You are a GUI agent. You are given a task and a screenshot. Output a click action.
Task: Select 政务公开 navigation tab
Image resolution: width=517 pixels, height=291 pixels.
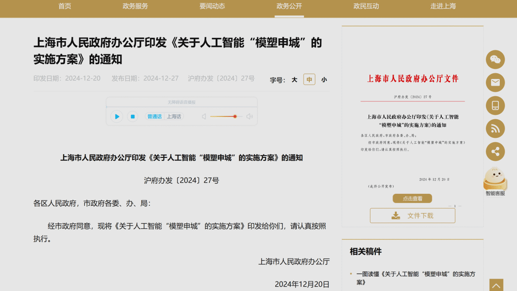(x=289, y=6)
